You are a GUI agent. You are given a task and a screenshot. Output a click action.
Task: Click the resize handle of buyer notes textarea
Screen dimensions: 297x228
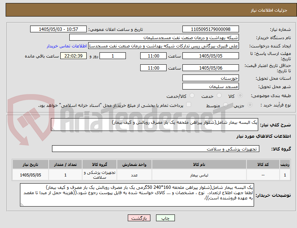tap(22, 205)
